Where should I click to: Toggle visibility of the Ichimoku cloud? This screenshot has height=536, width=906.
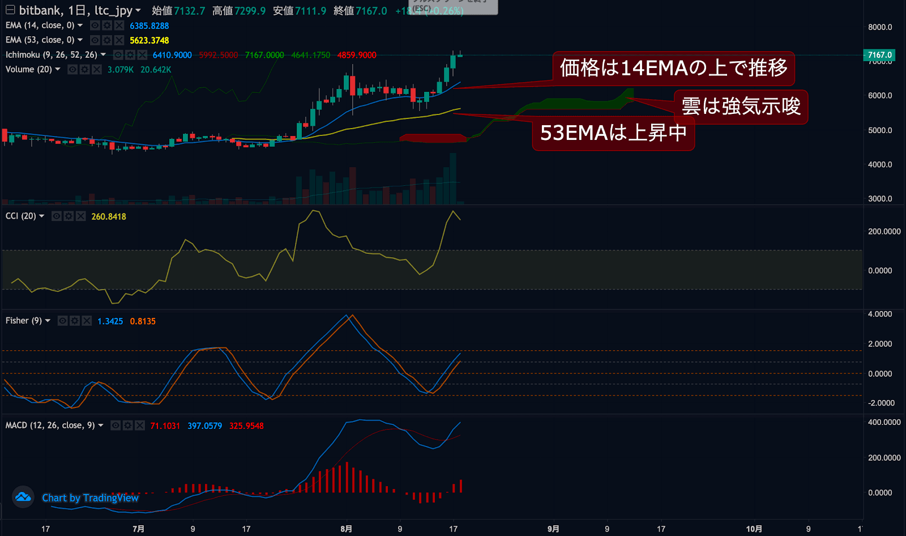click(118, 55)
